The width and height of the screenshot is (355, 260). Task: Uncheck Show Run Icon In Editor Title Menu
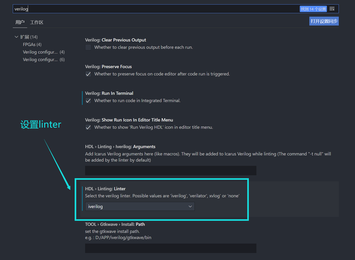point(88,127)
